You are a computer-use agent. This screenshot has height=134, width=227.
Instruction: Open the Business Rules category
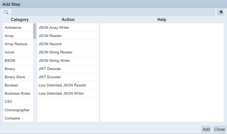18,93
